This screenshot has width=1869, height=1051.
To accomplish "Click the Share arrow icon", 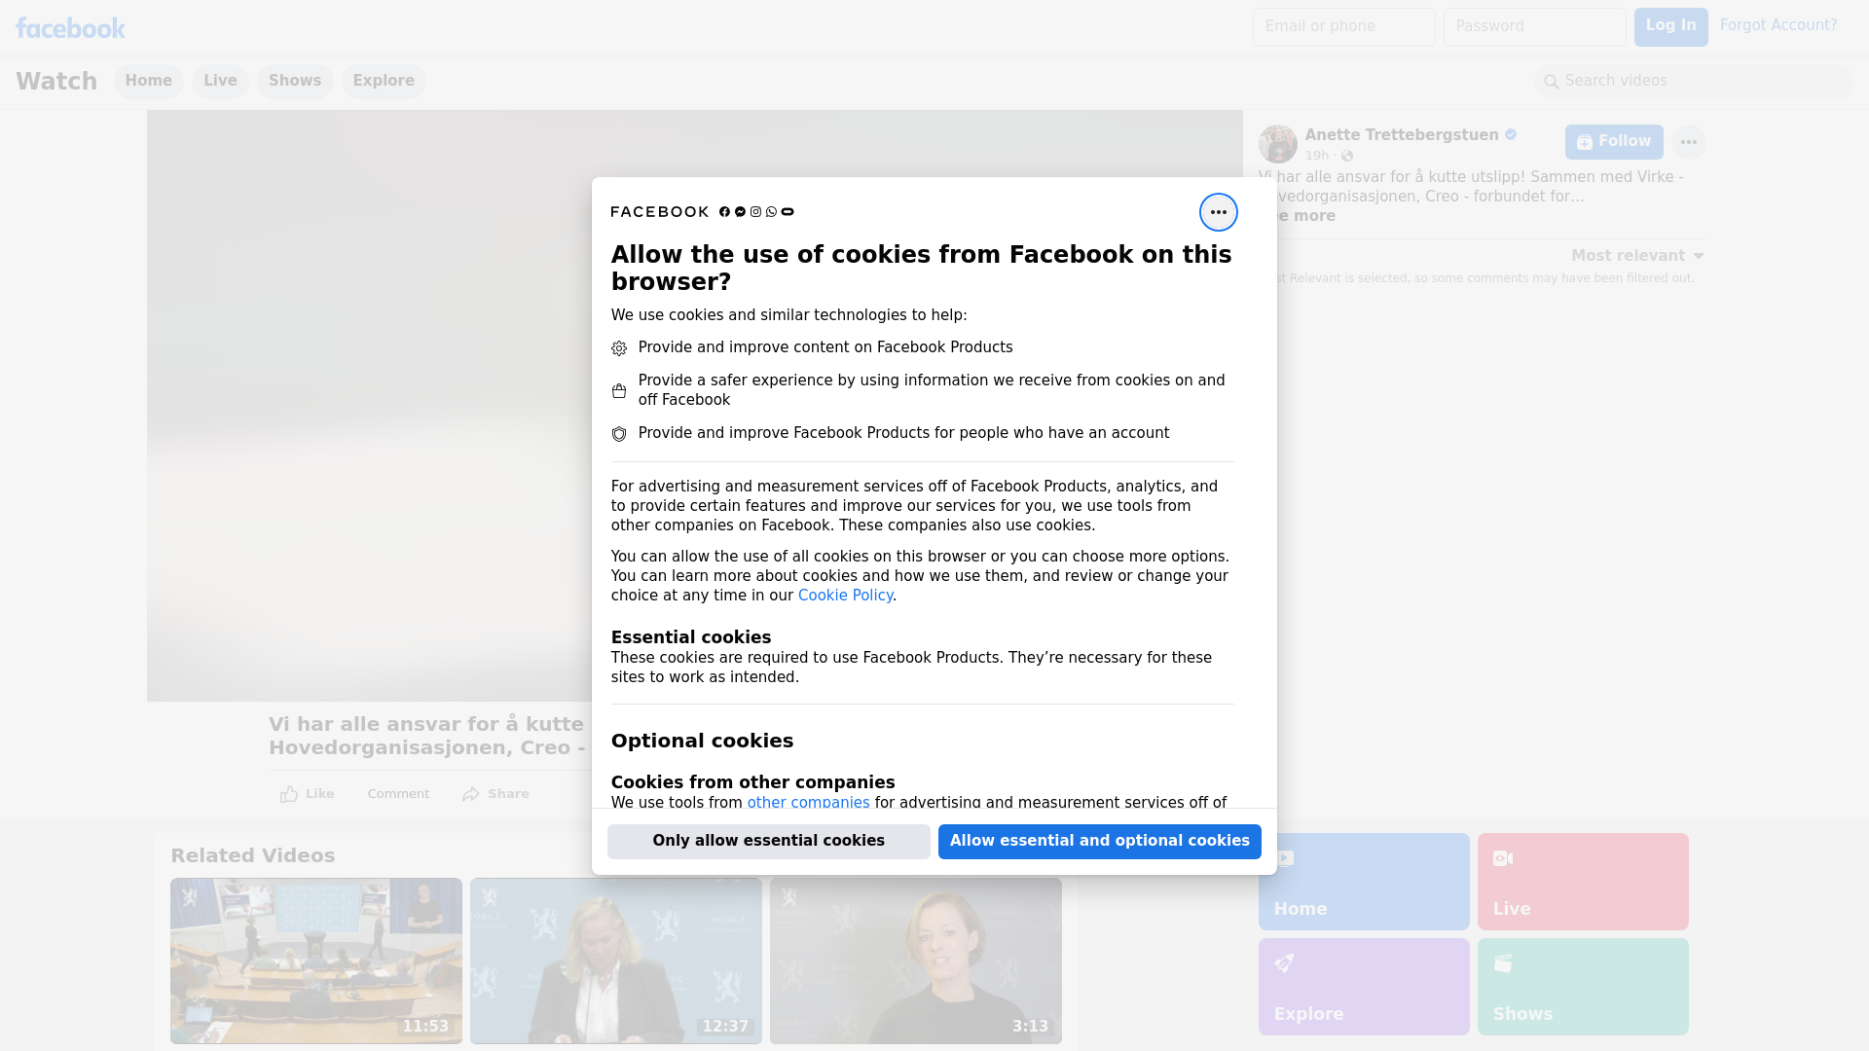I will point(471,794).
